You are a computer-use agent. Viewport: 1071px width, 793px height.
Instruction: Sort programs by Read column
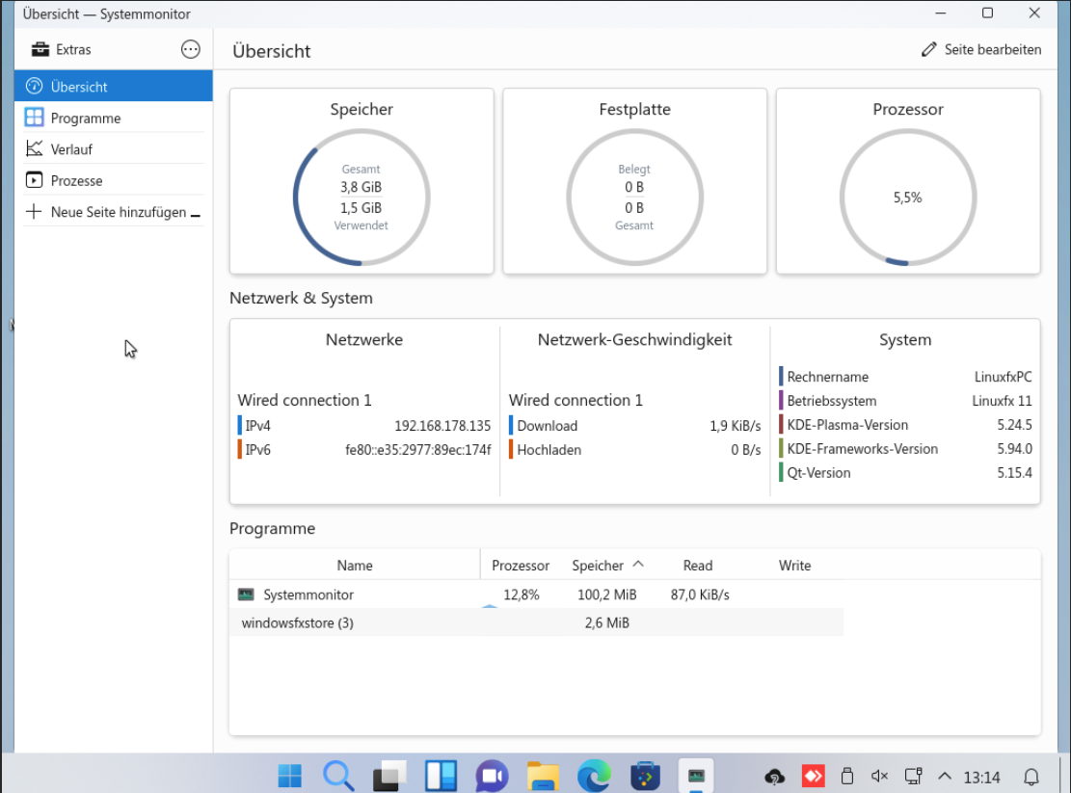pos(697,565)
